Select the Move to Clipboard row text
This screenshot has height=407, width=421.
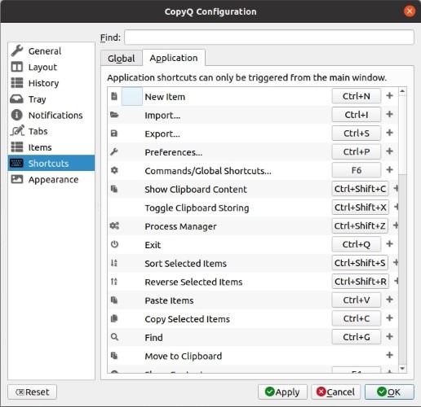pos(184,356)
